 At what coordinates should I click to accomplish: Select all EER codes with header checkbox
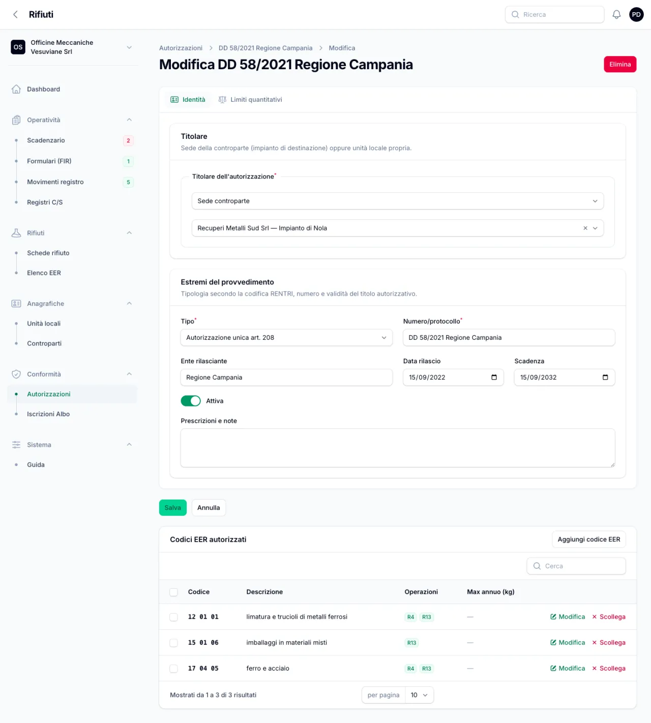(174, 592)
